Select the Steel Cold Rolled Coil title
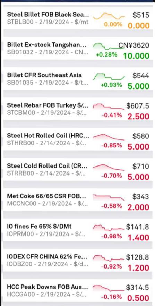The height and width of the screenshot is (306, 155). pos(47,166)
